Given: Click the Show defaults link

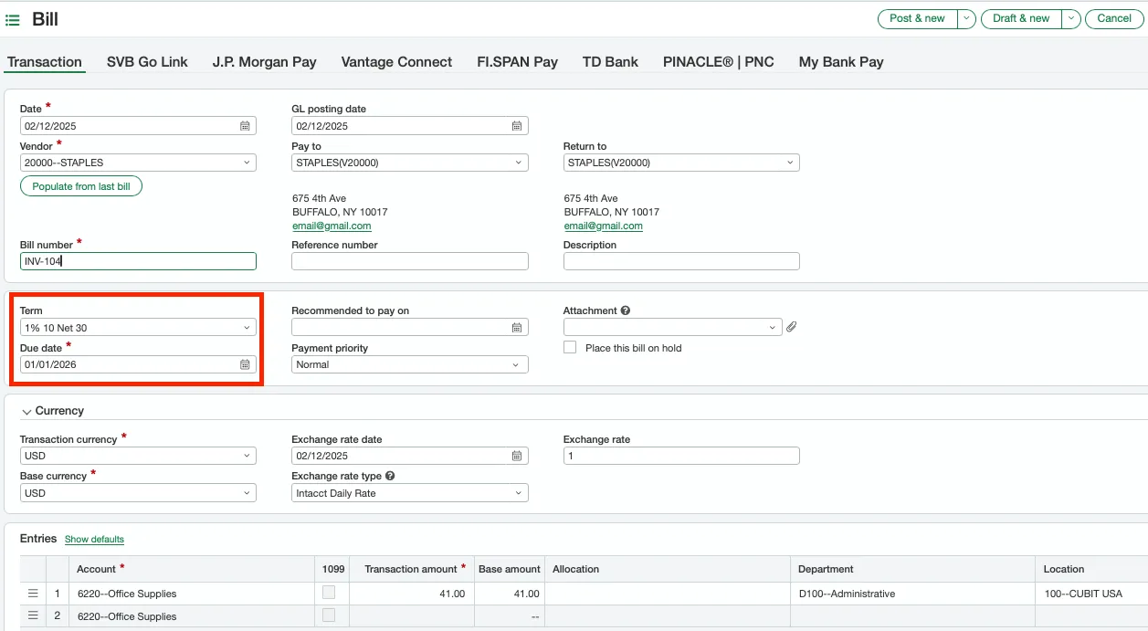Looking at the screenshot, I should pos(94,540).
